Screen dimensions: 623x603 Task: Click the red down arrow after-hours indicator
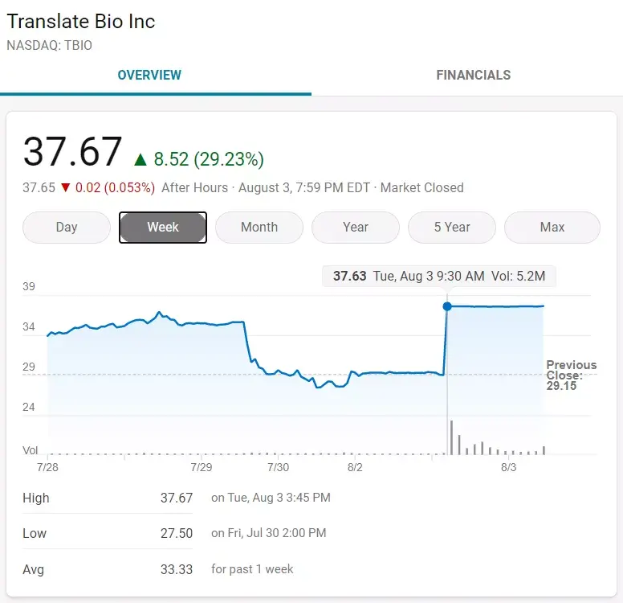(x=66, y=187)
